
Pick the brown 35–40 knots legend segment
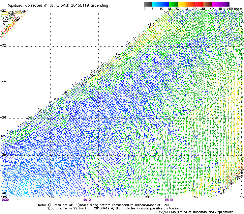click(208, 4)
